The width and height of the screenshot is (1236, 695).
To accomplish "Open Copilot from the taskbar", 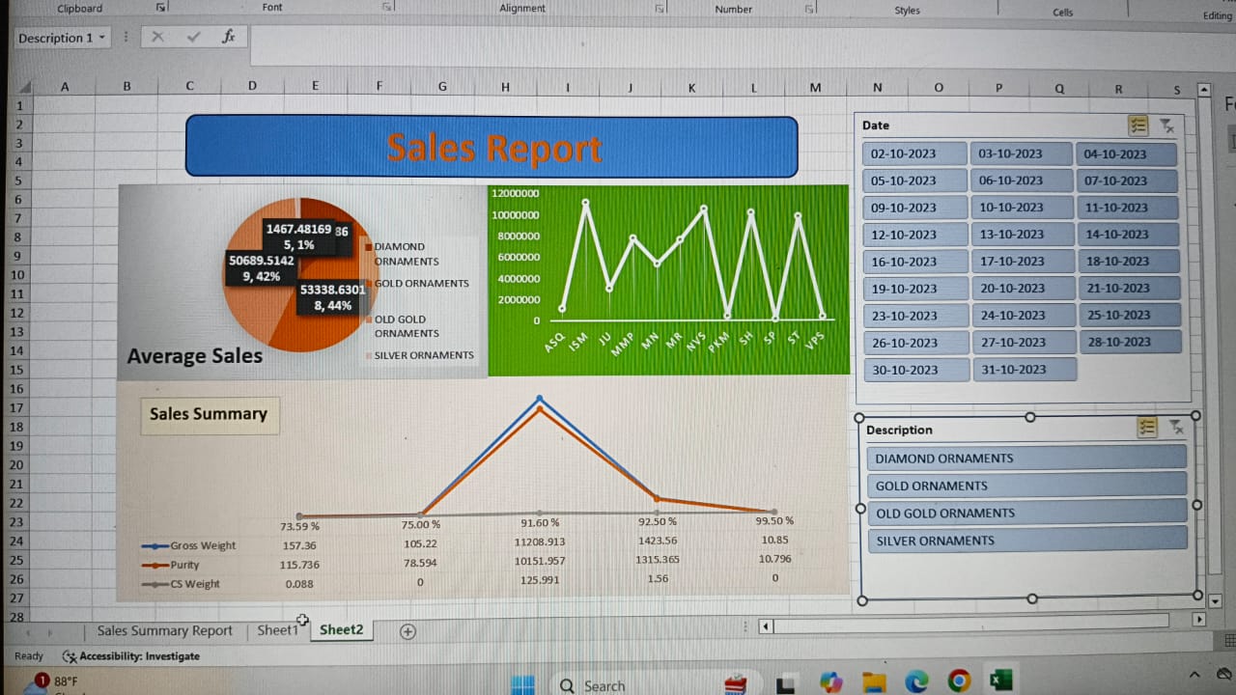I will point(830,681).
